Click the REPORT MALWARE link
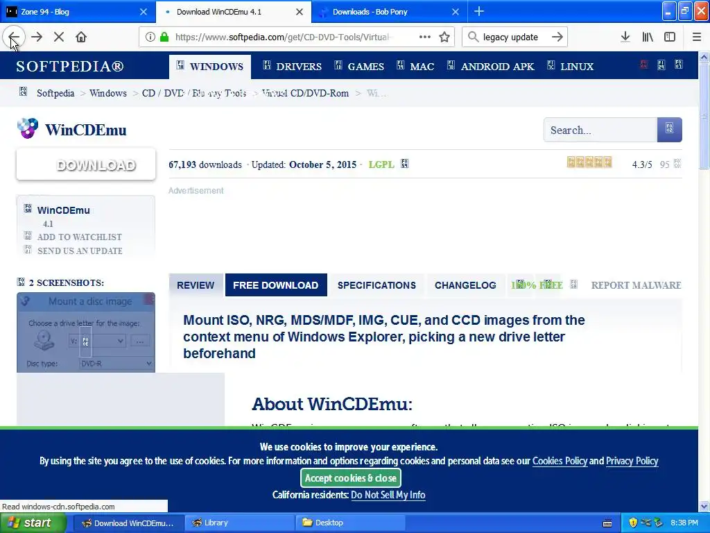 [636, 285]
